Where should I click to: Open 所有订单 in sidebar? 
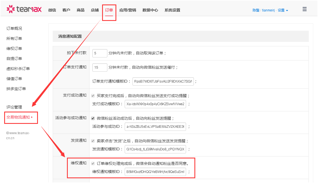pos(14,38)
